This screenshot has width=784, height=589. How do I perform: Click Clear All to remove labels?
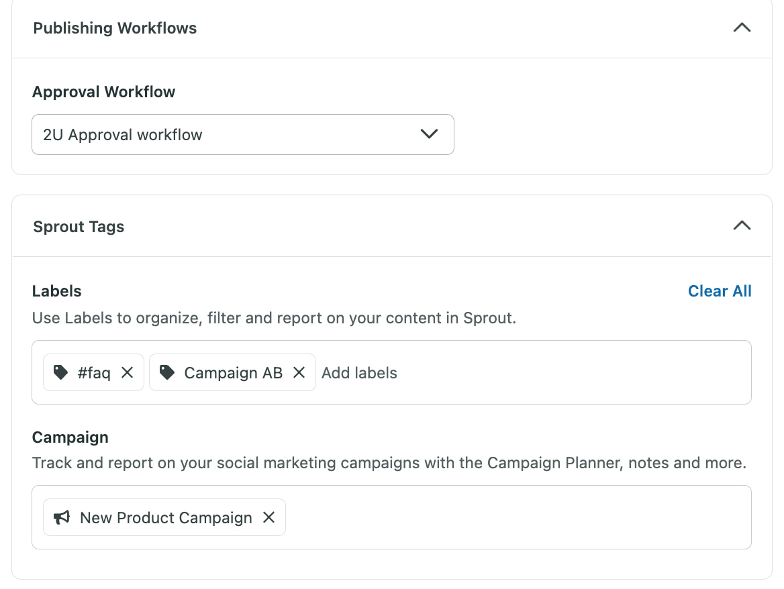coord(719,291)
